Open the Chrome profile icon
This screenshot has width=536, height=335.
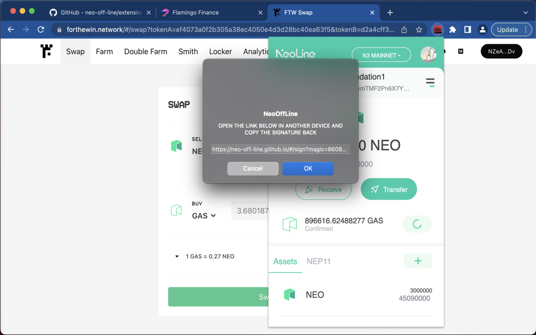[482, 30]
